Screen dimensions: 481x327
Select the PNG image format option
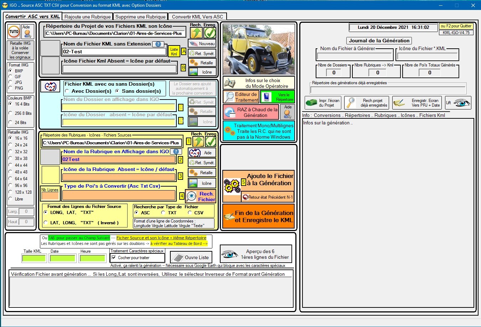[x=11, y=88]
